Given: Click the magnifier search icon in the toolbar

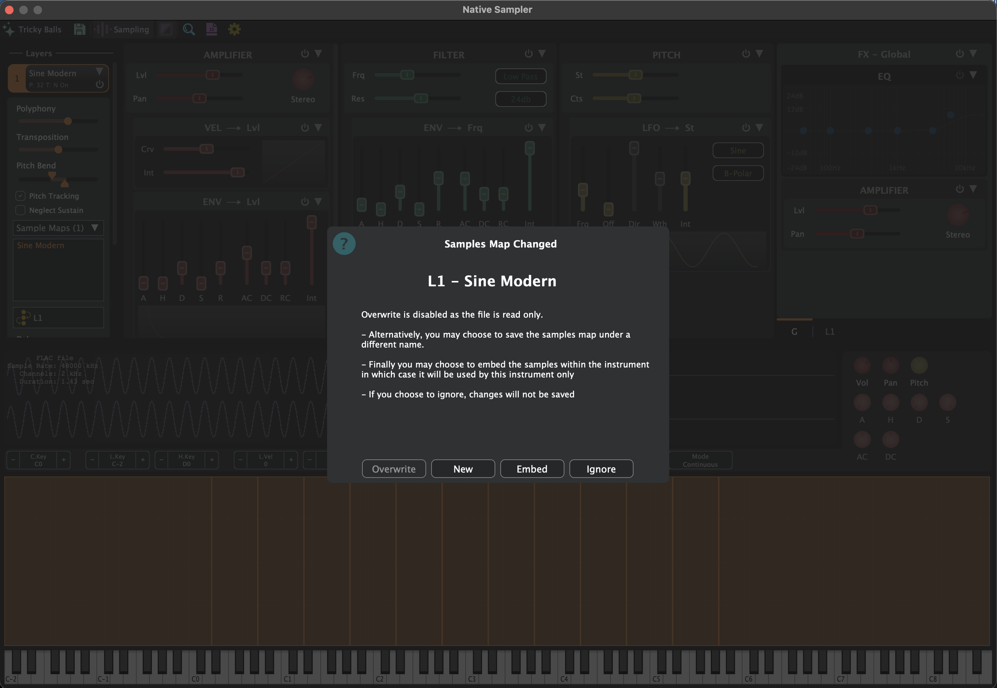Looking at the screenshot, I should 188,29.
